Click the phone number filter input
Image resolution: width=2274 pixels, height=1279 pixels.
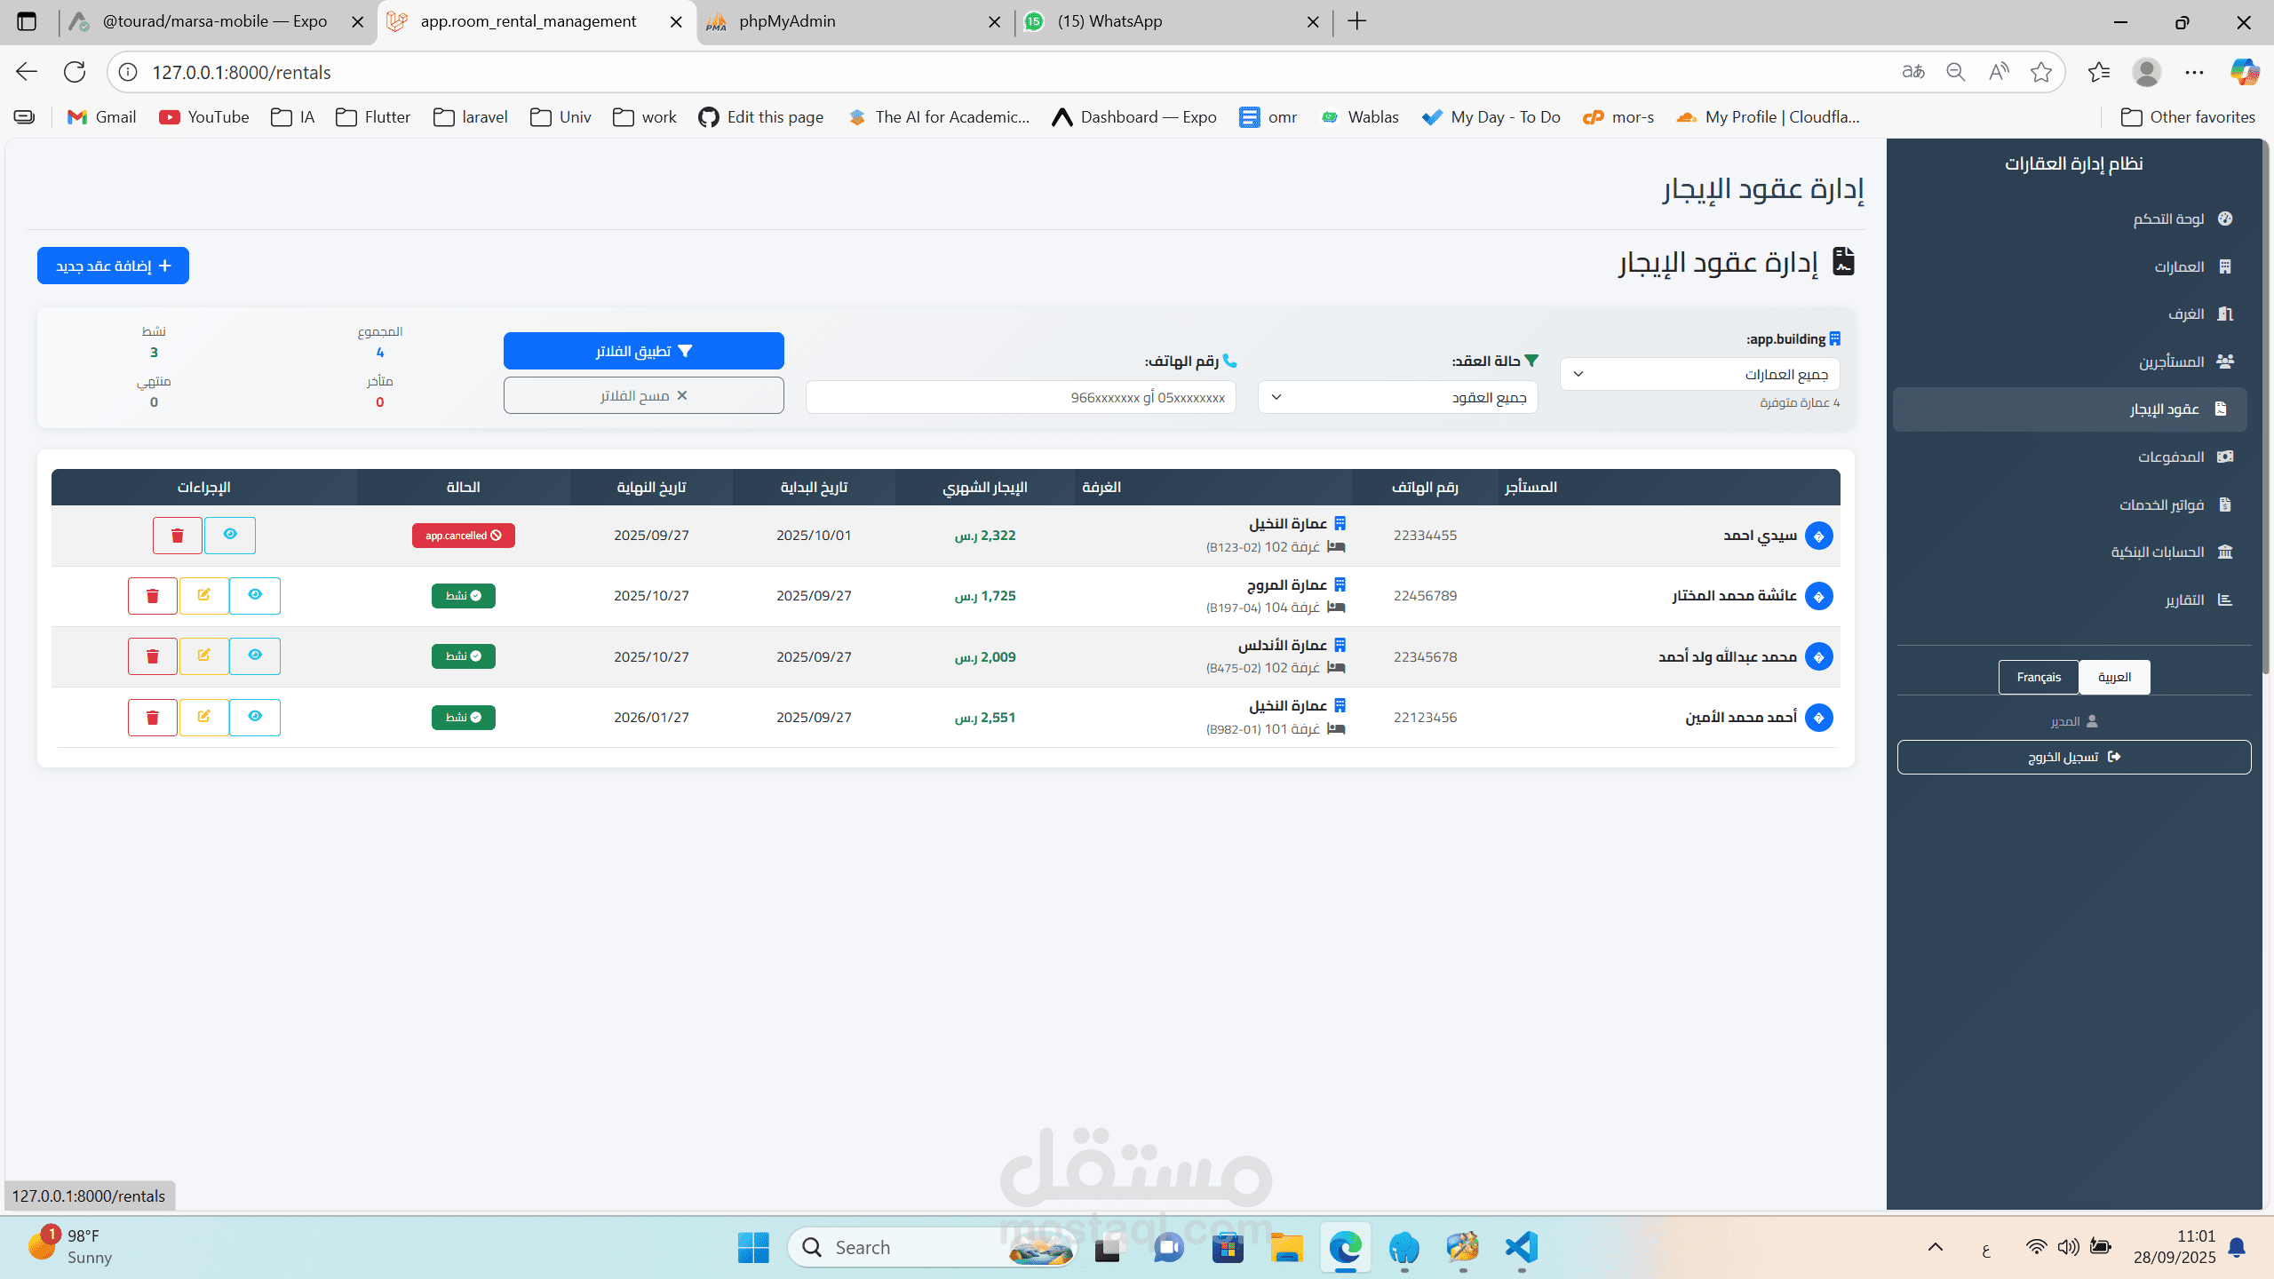[1020, 397]
